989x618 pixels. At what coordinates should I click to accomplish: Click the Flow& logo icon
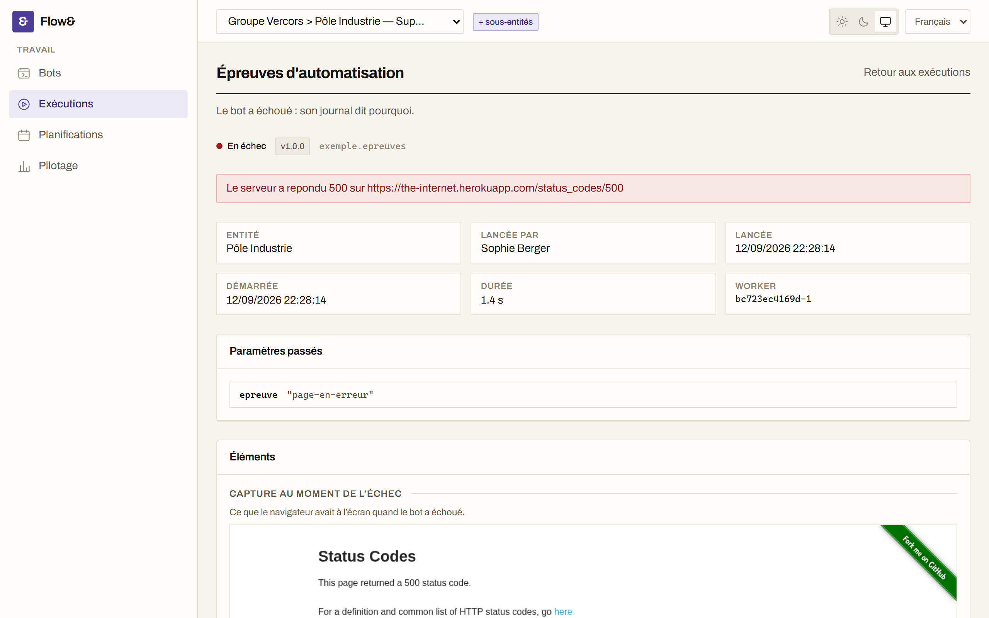click(23, 21)
